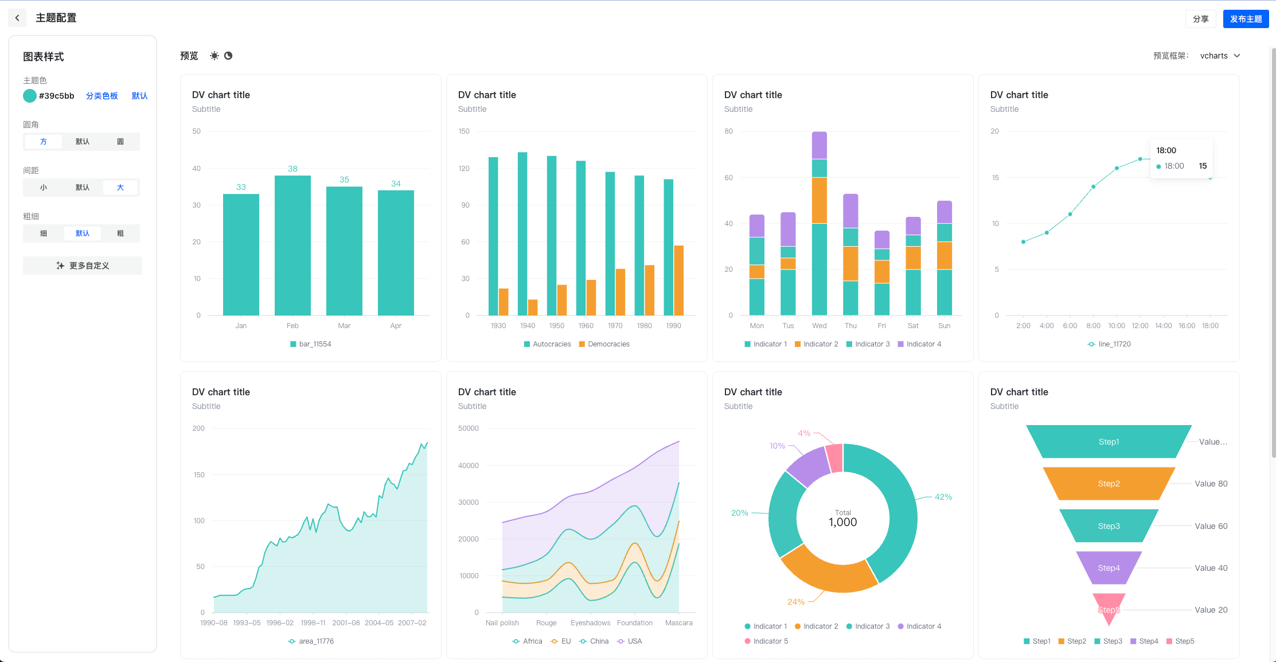The image size is (1276, 662).
Task: Switch preview to light mode sun icon
Action: [x=214, y=56]
